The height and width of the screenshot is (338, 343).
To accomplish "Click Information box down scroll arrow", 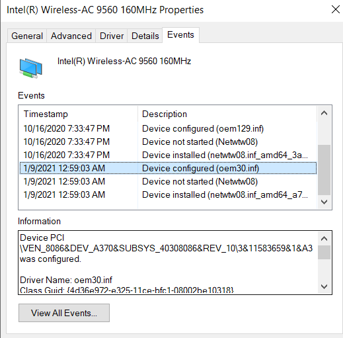I will 324,286.
